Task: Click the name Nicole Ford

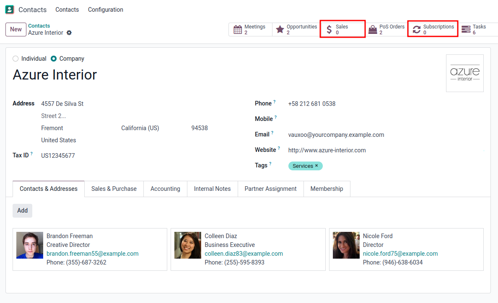Action: [378, 236]
